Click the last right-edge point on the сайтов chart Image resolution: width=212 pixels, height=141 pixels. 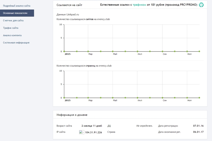pos(199,51)
